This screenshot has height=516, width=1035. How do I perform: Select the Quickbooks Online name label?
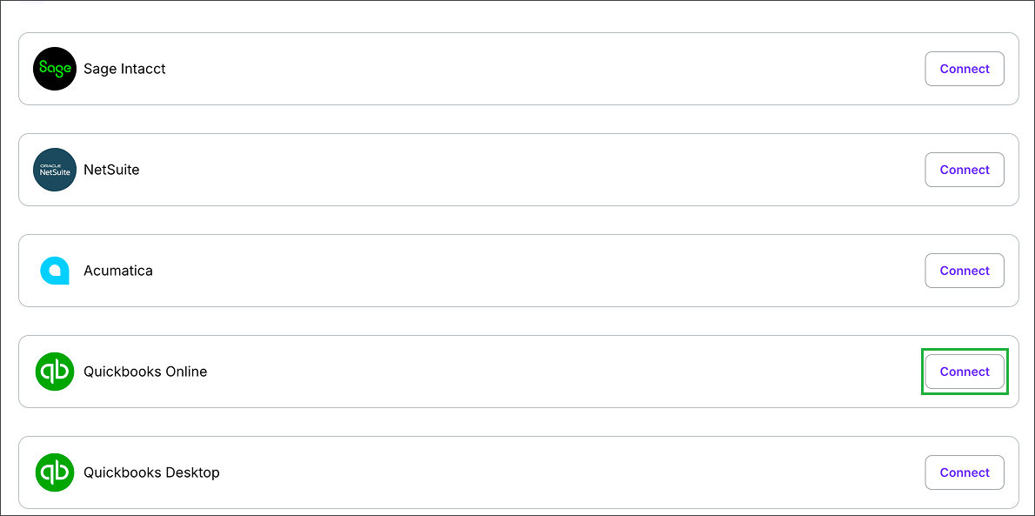pos(145,372)
